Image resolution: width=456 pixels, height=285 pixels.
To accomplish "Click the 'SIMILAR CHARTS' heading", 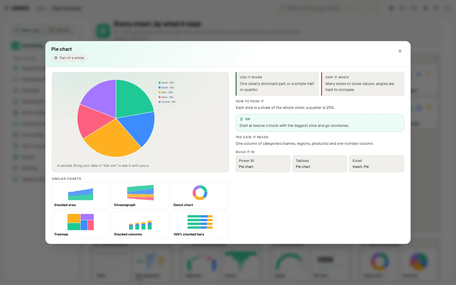I will tap(66, 179).
